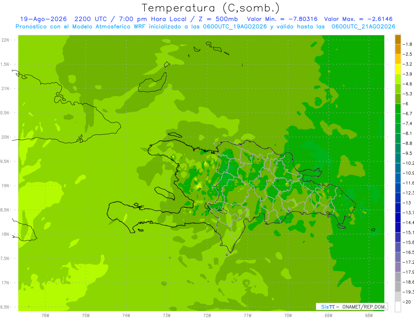Click the '8.5N' latitude tick label

pyautogui.click(x=5, y=210)
